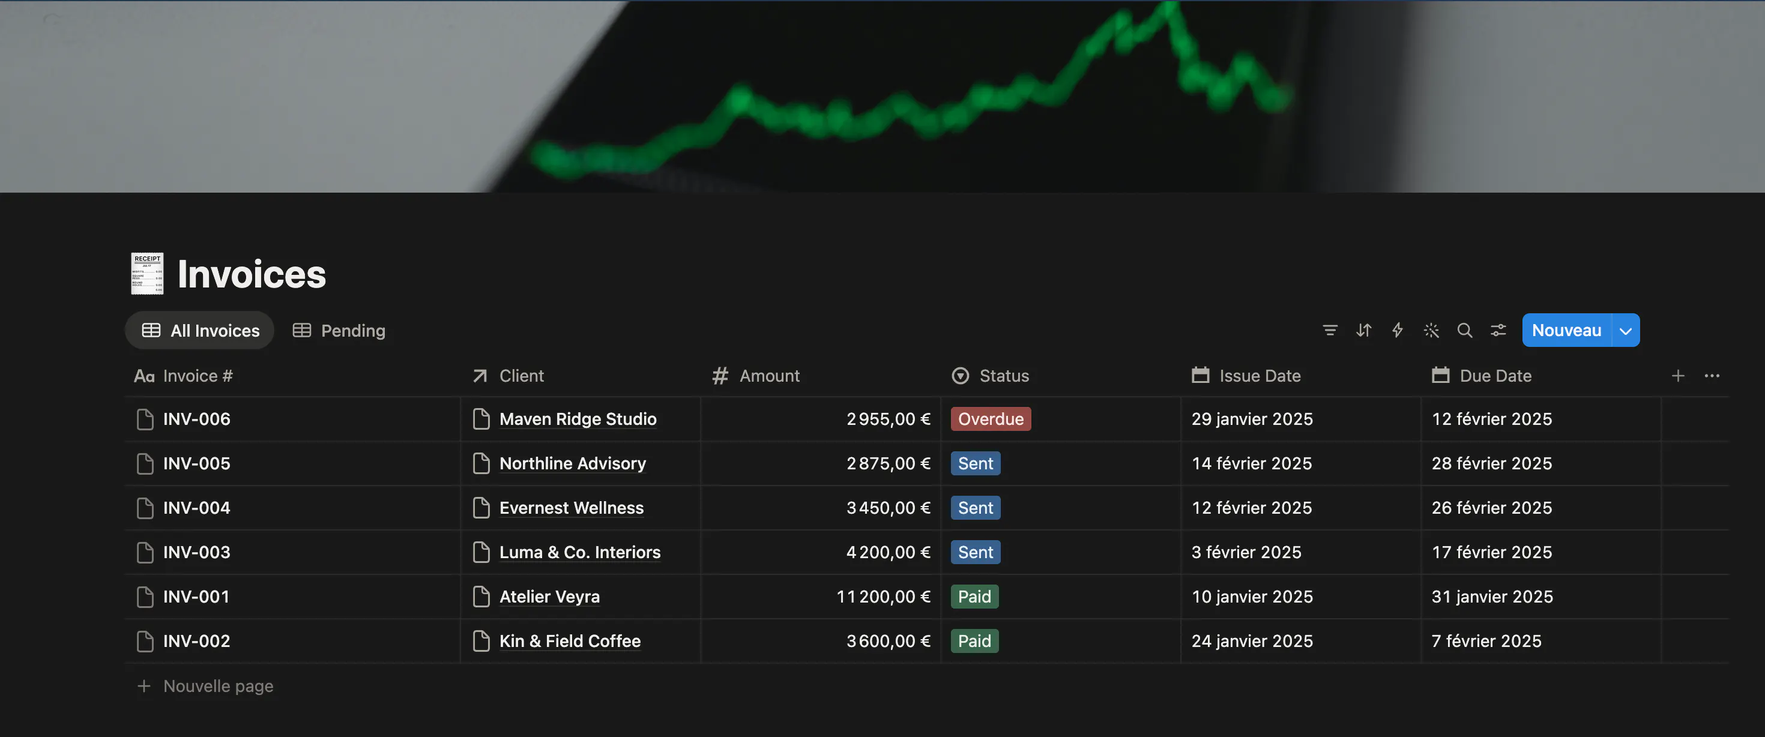Open the sort arrows icon
The height and width of the screenshot is (737, 1765).
1363,330
